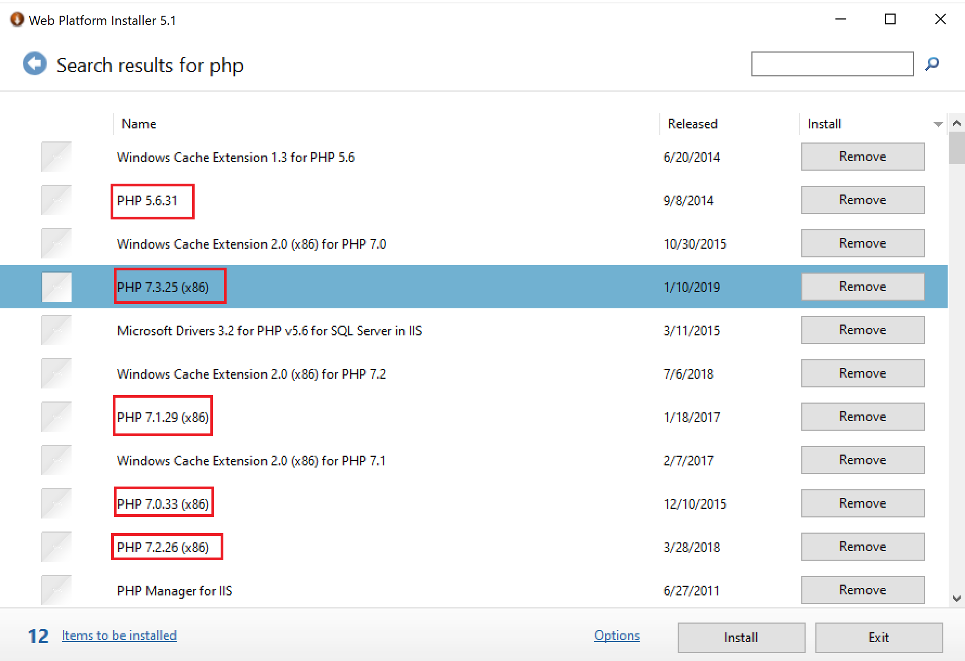Click the search magnifier icon

[932, 64]
